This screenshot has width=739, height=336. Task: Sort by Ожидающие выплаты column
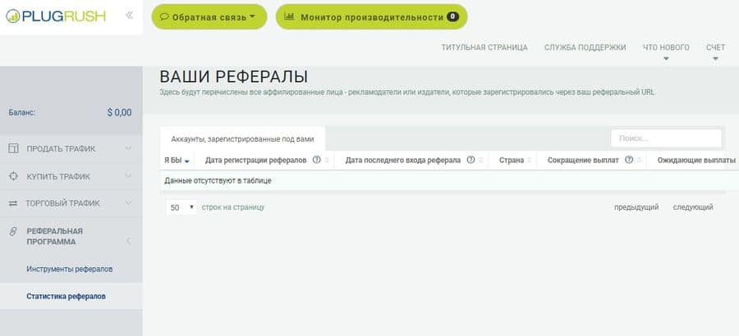click(x=696, y=161)
